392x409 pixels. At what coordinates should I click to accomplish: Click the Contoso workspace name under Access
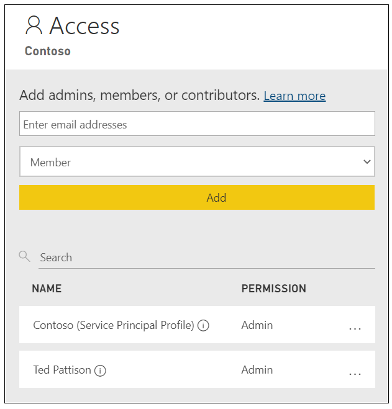coord(47,51)
